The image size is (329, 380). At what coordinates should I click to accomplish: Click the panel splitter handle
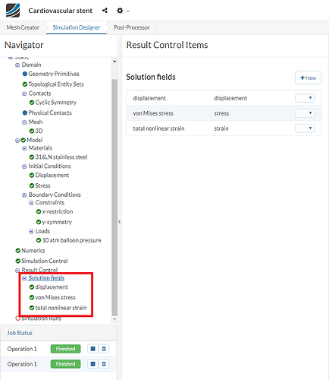click(x=119, y=222)
